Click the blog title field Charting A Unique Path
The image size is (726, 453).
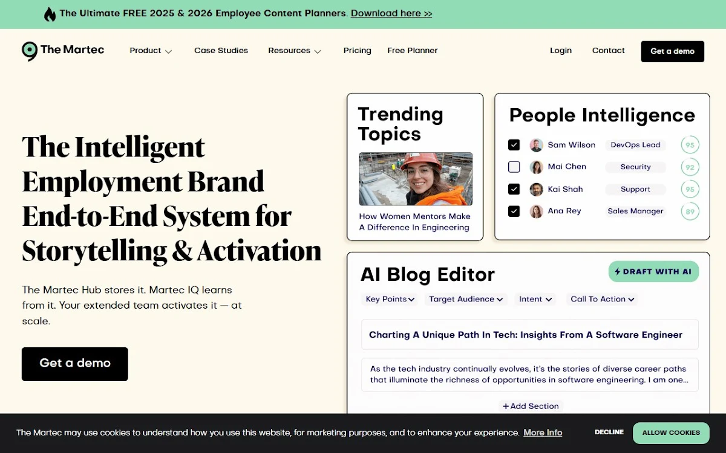point(530,335)
